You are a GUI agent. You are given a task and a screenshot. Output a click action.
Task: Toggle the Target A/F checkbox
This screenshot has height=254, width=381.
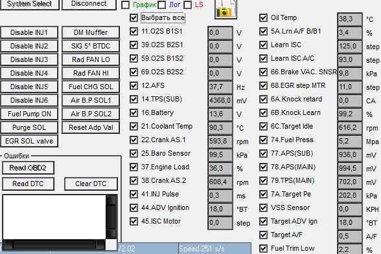point(263,235)
